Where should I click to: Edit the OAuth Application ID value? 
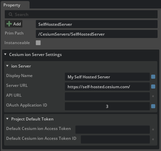[107, 106]
